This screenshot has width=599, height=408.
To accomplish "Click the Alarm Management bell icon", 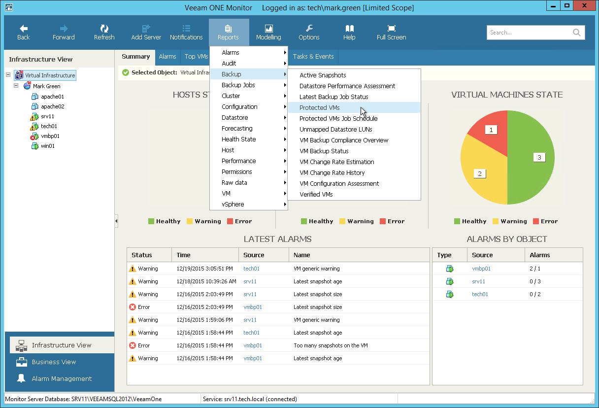I will (x=21, y=378).
